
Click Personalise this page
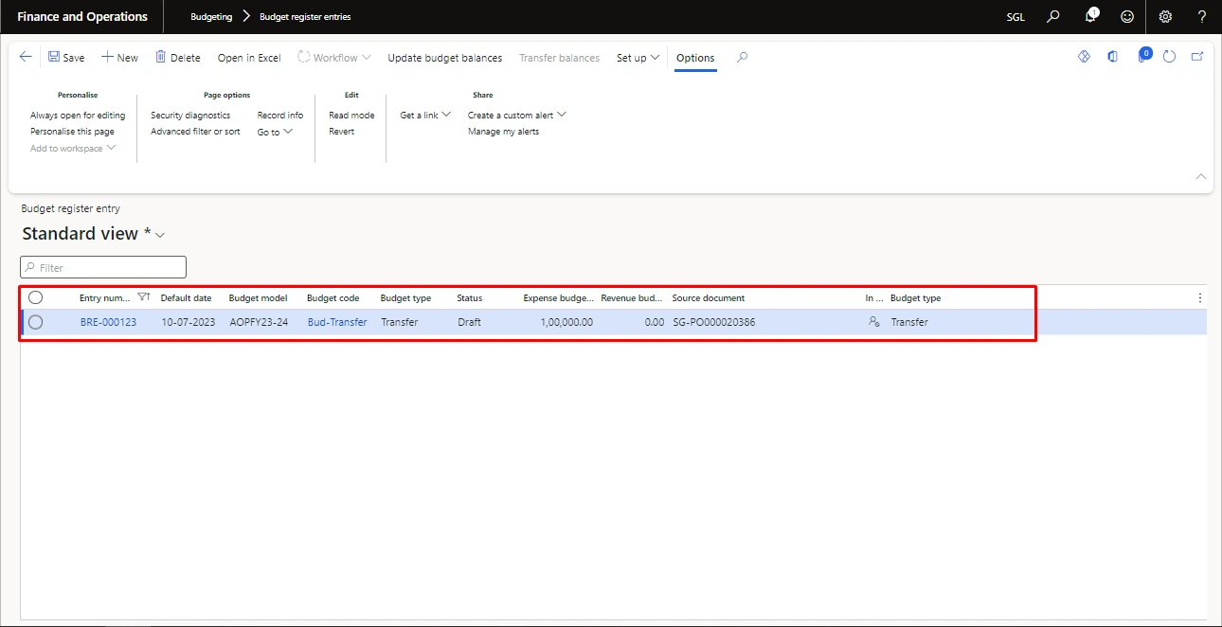pos(72,132)
